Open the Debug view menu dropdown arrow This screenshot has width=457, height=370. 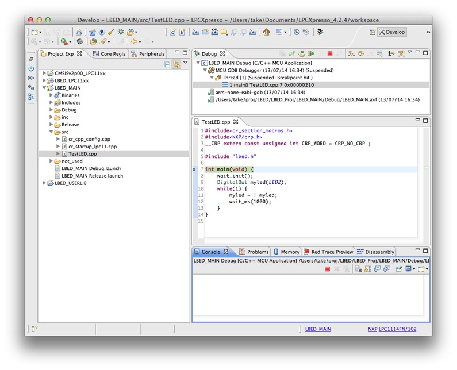pos(410,53)
